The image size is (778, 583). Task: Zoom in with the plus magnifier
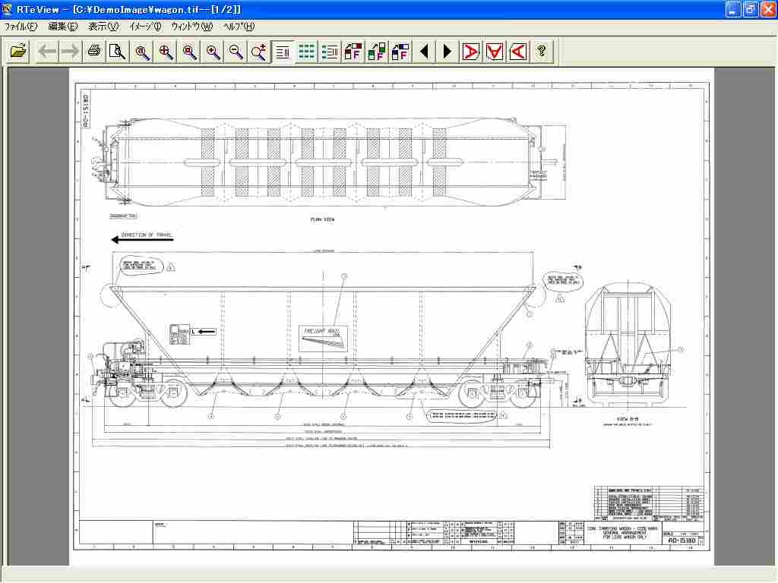pyautogui.click(x=213, y=51)
